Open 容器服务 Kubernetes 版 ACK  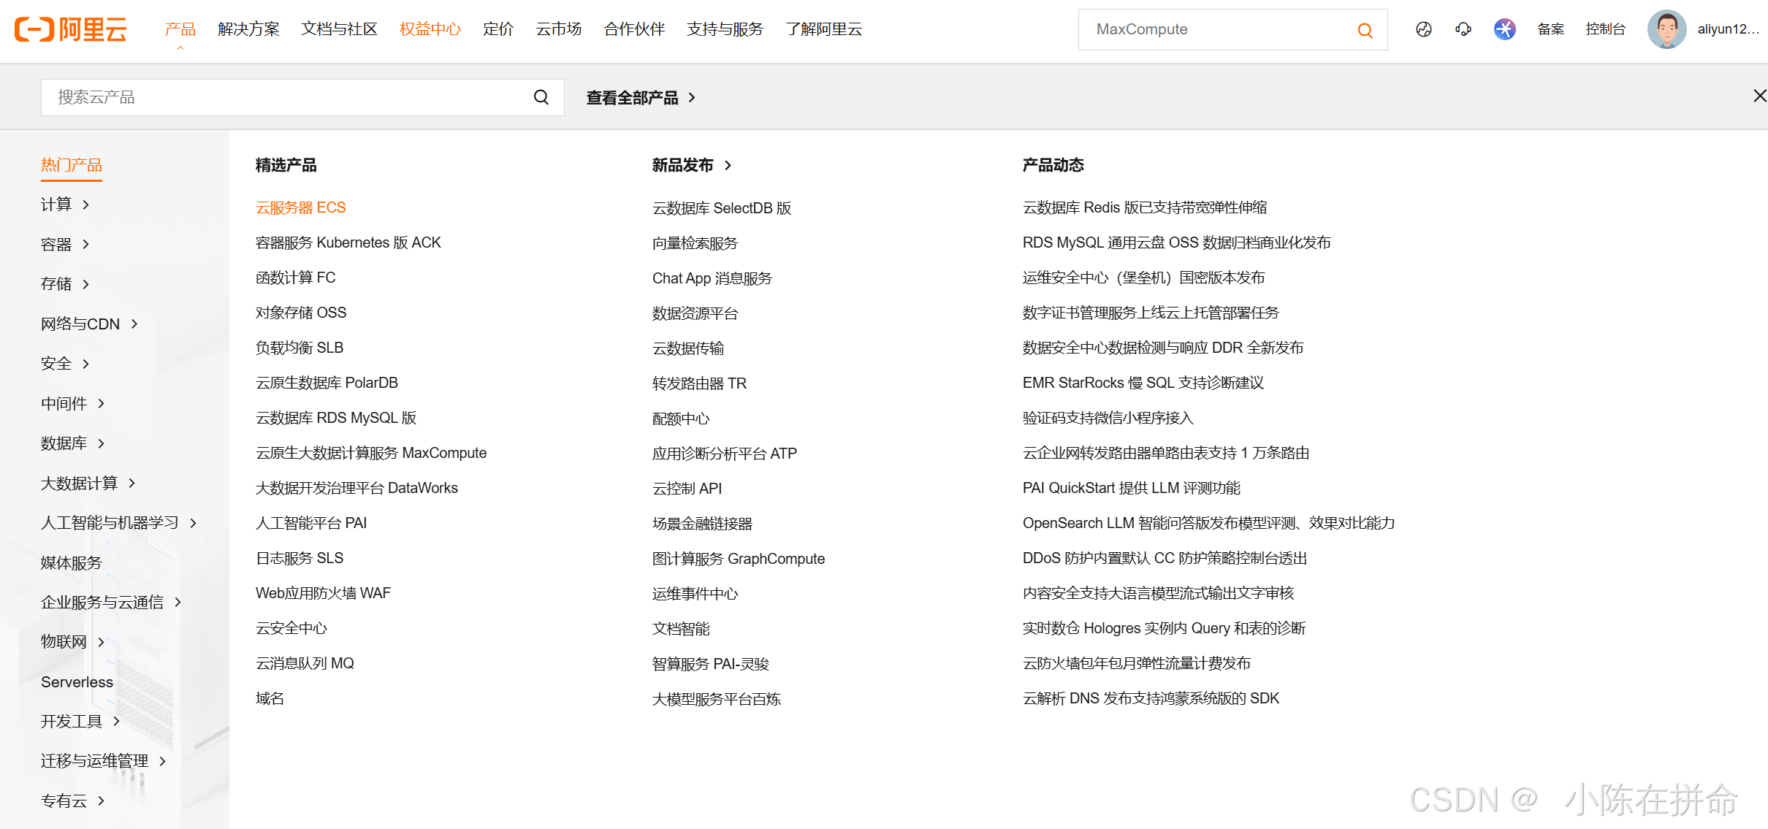coord(348,242)
